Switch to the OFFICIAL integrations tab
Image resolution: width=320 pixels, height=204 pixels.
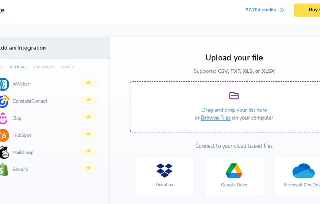pyautogui.click(x=18, y=67)
